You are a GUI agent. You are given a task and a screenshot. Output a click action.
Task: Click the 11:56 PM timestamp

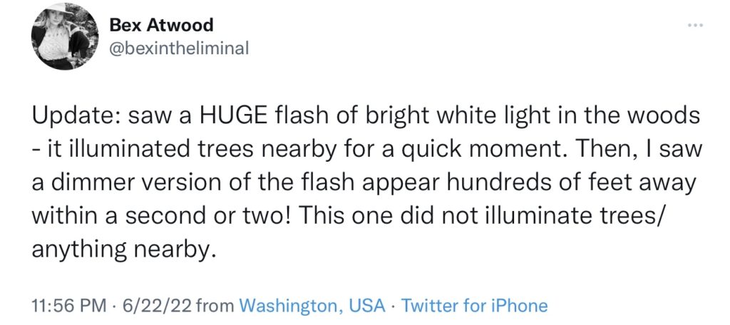(x=69, y=306)
